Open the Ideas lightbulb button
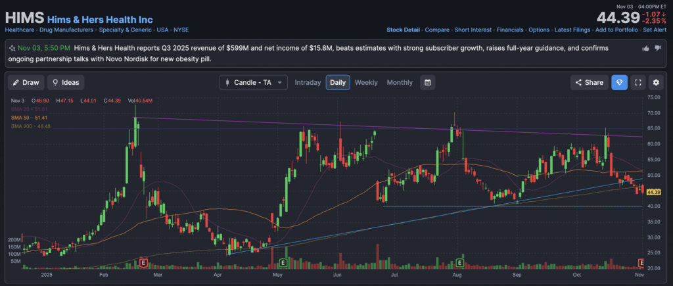 pos(65,82)
